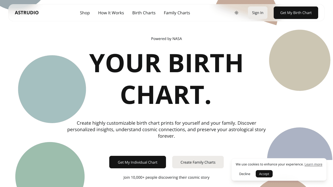Select Get My Individual Chart

click(137, 162)
